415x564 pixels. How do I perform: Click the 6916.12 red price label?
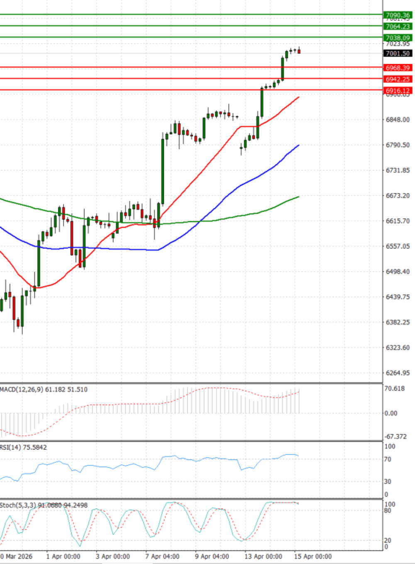398,91
